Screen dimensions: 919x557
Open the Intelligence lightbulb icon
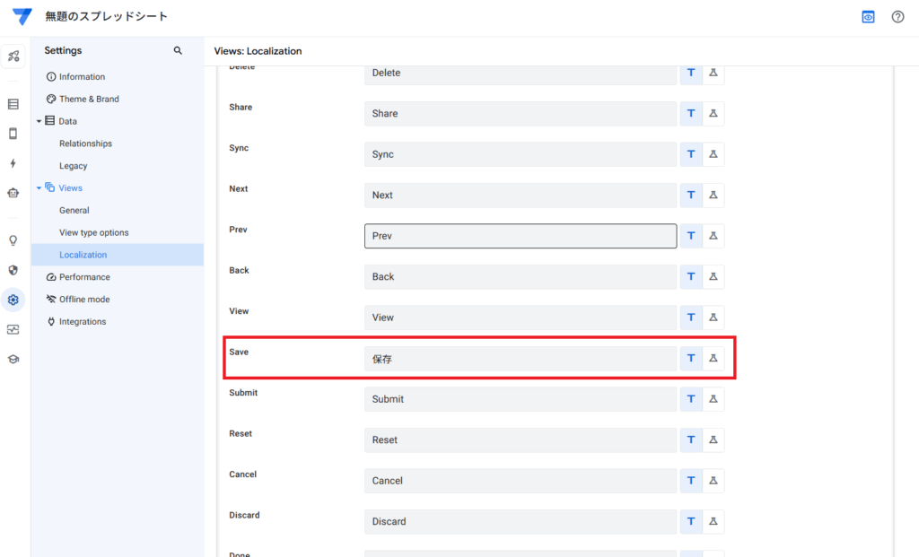point(13,240)
